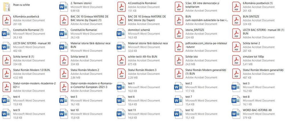Select the Poze cu schite folder icon

tap(7, 7)
